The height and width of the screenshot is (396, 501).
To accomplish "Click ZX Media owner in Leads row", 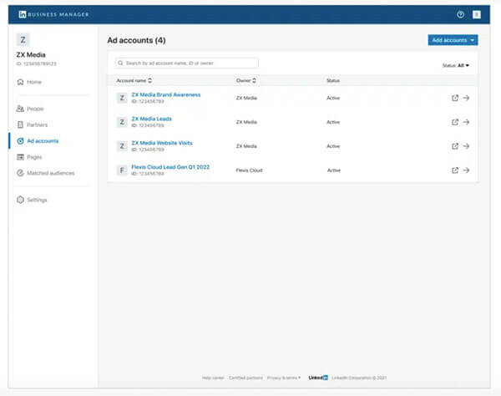I will (246, 122).
